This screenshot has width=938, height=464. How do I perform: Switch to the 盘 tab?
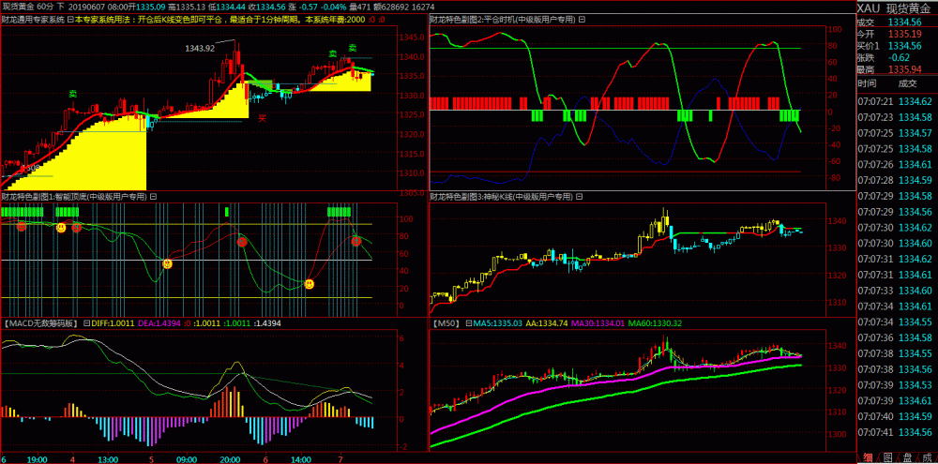pos(908,457)
